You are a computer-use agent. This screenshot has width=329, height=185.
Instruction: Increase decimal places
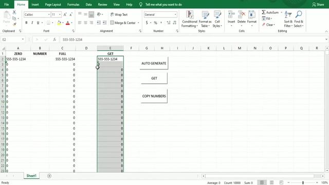click(x=169, y=23)
